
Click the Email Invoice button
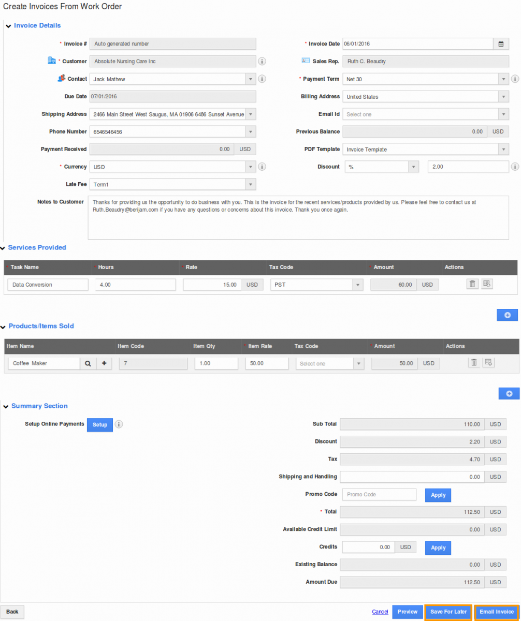(x=497, y=612)
